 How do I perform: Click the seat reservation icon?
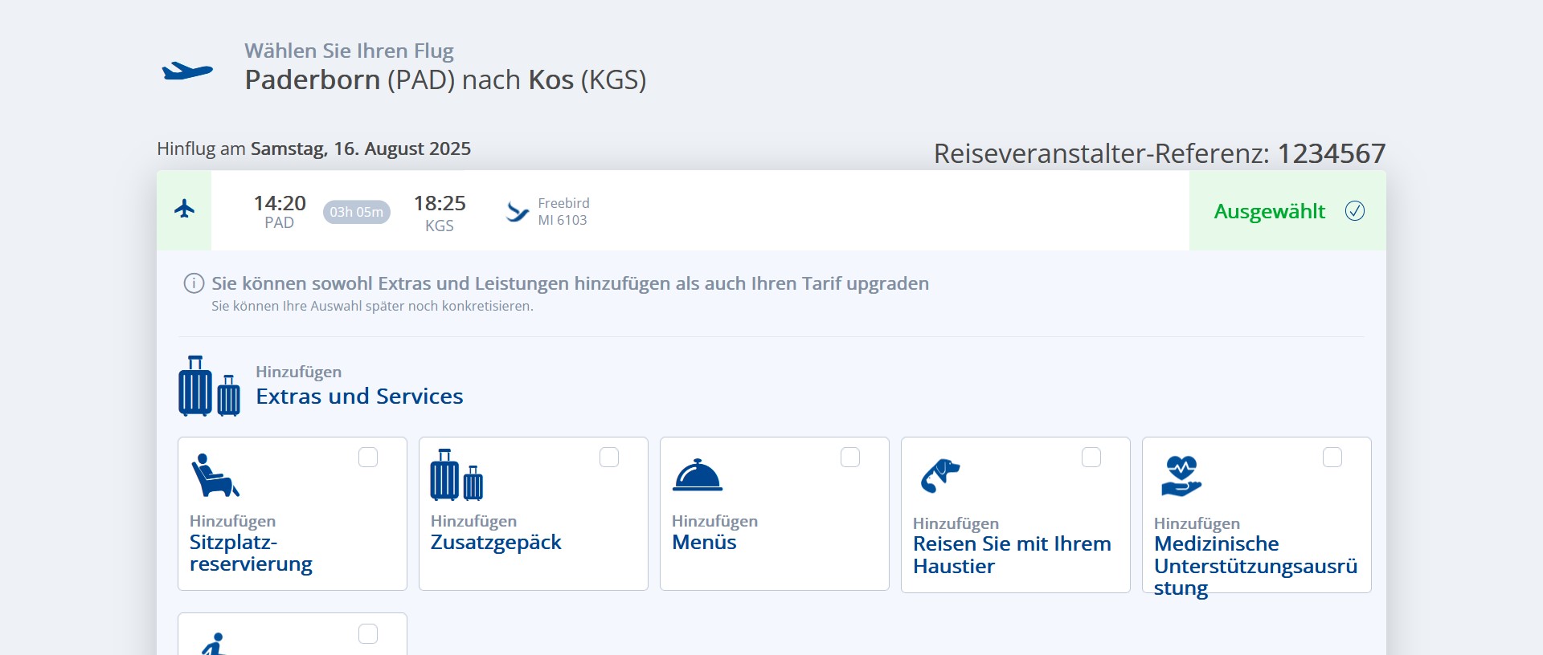coord(215,475)
